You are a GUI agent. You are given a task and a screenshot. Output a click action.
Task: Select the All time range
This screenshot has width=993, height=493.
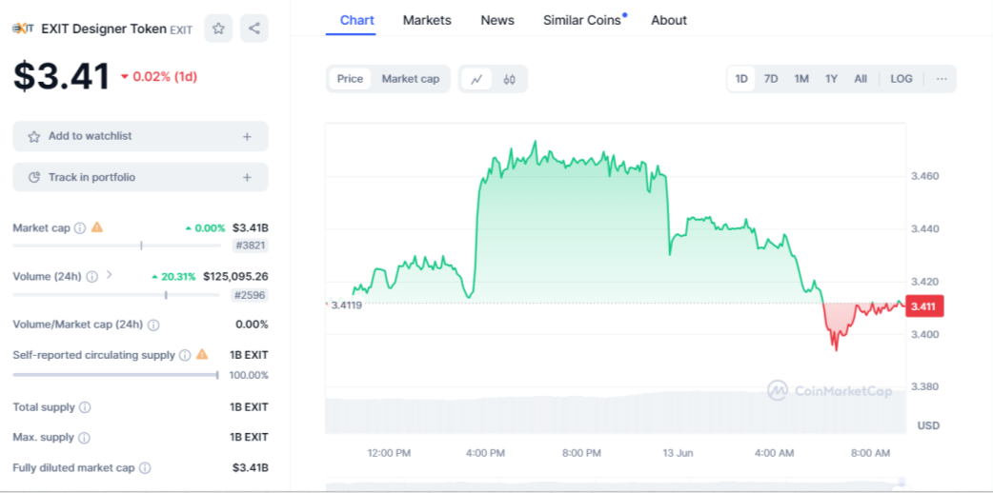tap(860, 79)
